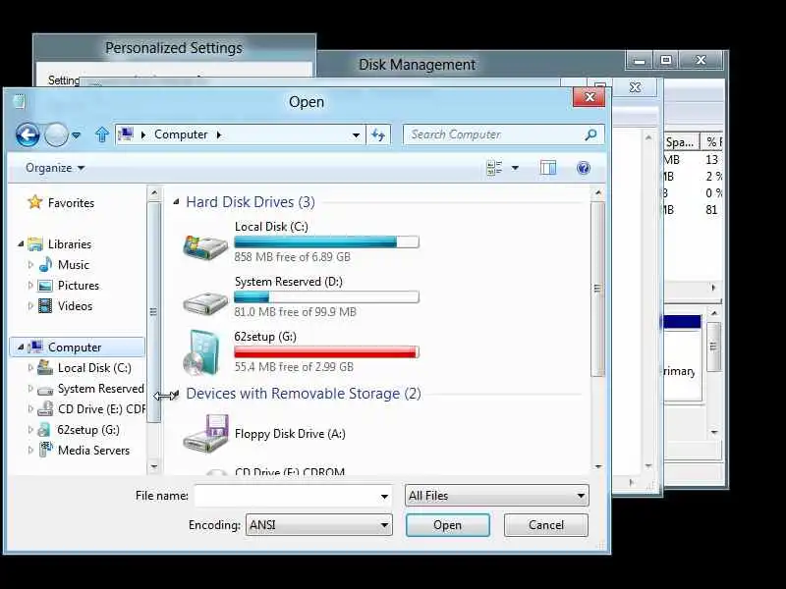Click the red 62setup (G:) usage bar
786x589 pixels.
tap(326, 352)
